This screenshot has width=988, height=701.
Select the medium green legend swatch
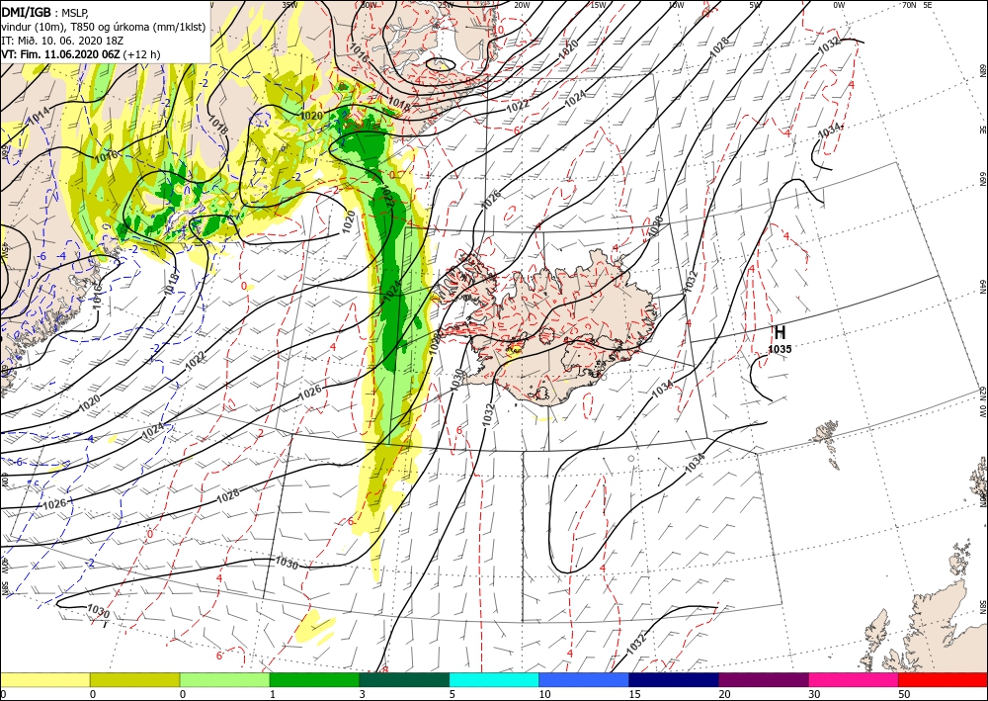pos(314,679)
